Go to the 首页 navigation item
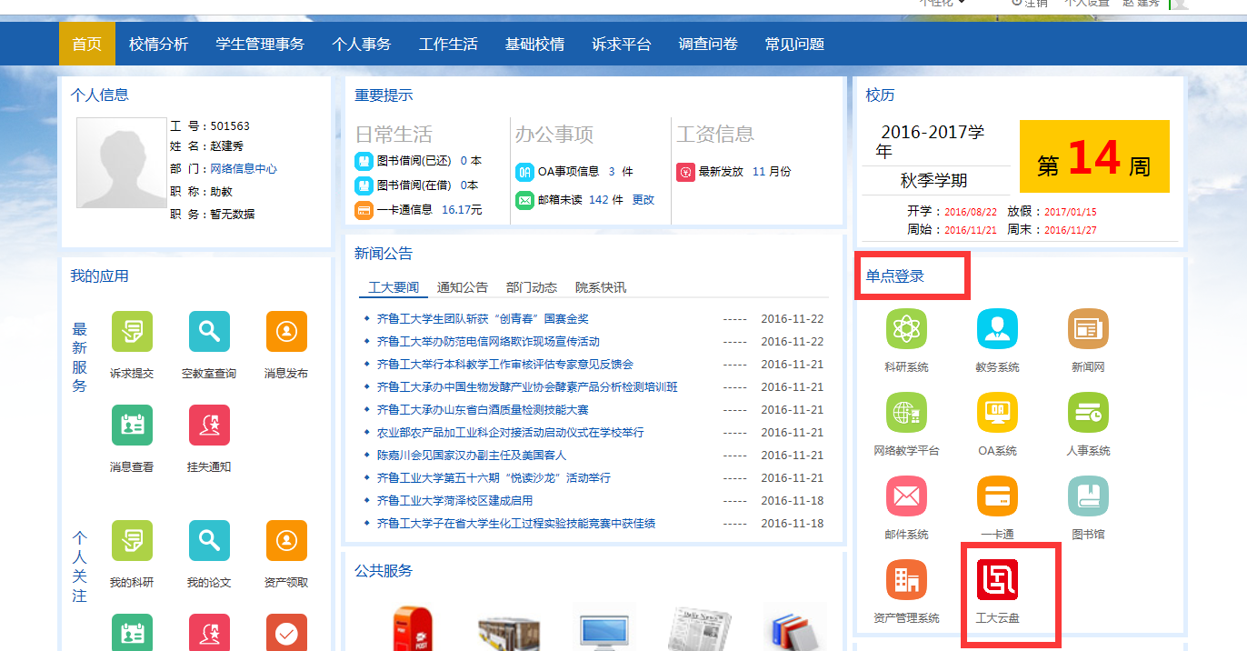 pyautogui.click(x=87, y=44)
